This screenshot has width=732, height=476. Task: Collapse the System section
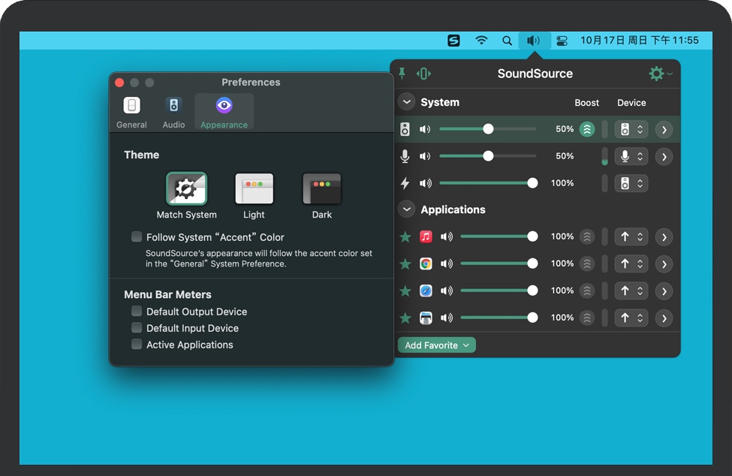pyautogui.click(x=406, y=102)
